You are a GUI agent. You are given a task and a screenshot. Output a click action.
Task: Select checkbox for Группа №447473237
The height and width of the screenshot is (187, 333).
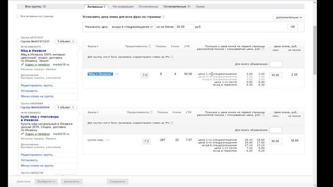click(18, 41)
